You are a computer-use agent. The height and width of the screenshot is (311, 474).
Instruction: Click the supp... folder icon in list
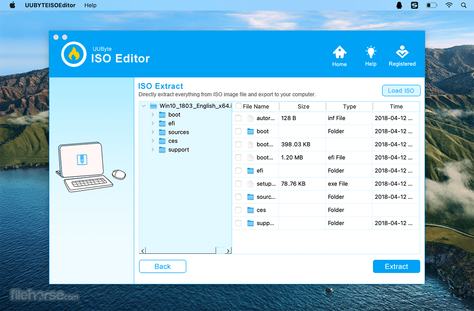[251, 223]
